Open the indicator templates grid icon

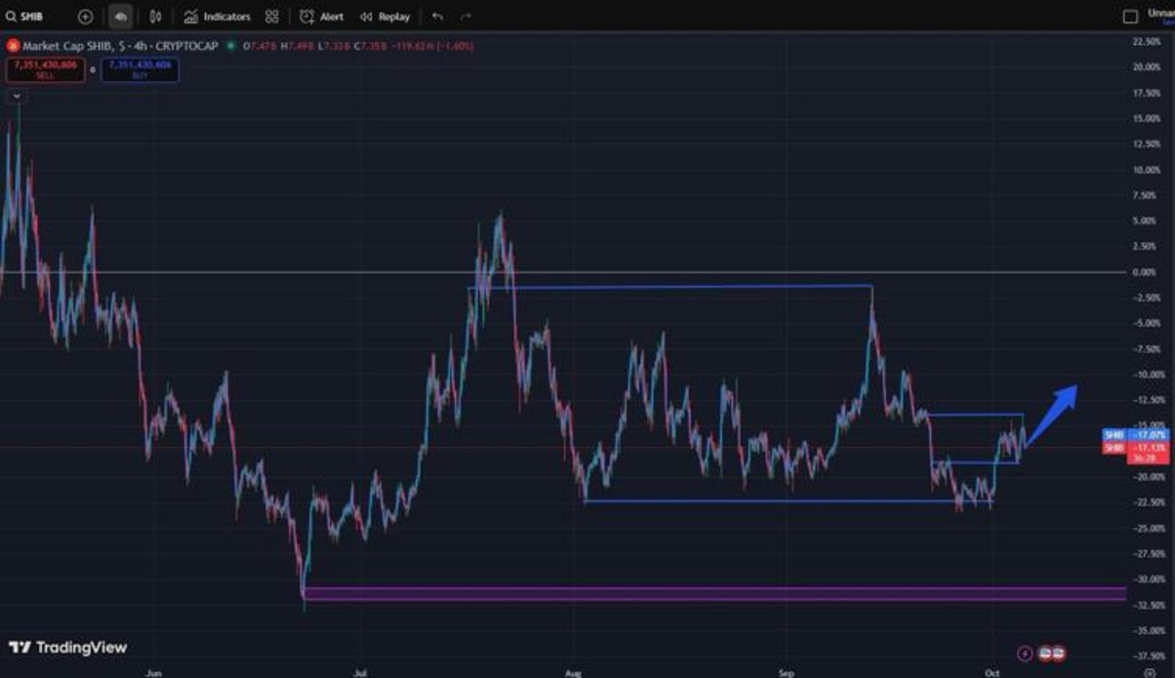[x=272, y=17]
